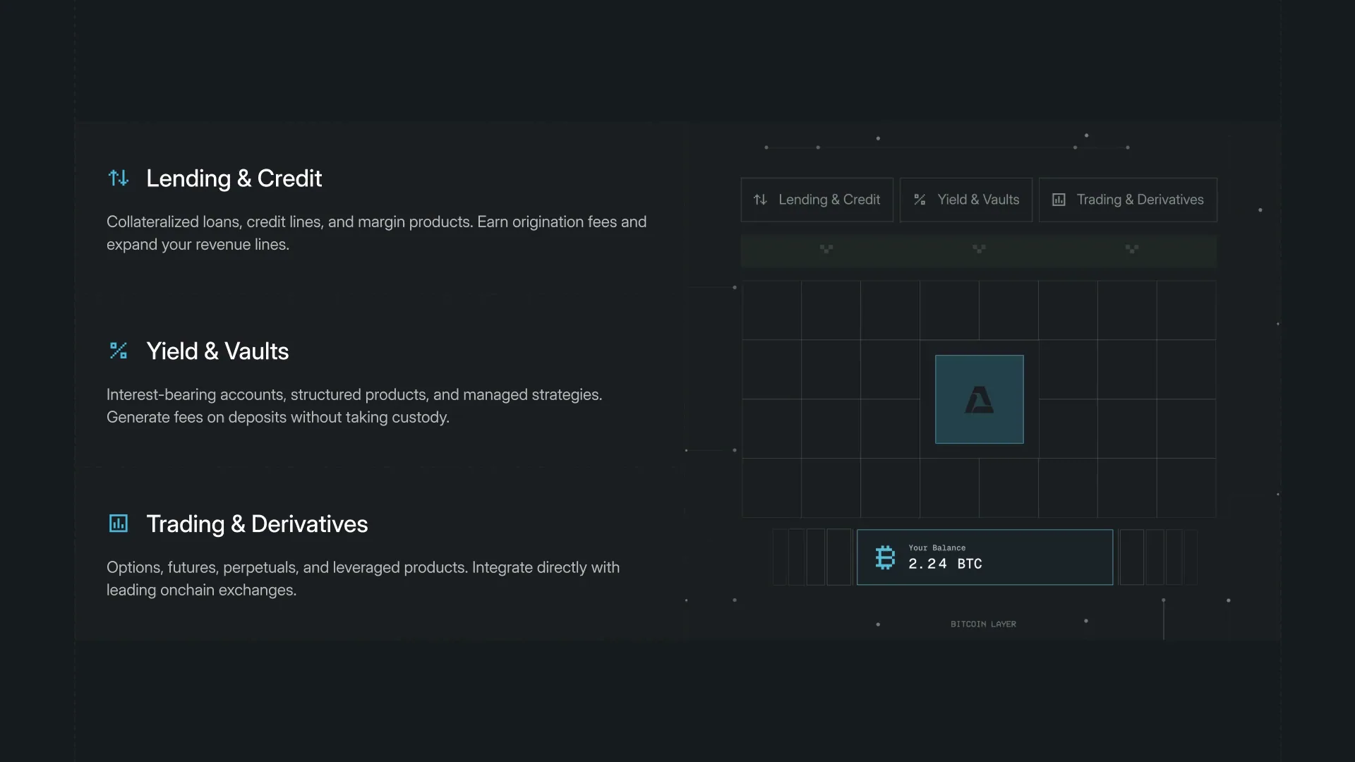
Task: Click the text 'Options, futures, perpetuals, and leveraged products.'
Action: [x=287, y=567]
